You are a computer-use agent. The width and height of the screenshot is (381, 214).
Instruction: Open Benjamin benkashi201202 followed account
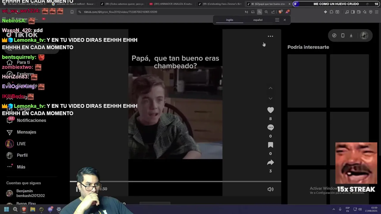pos(26,193)
